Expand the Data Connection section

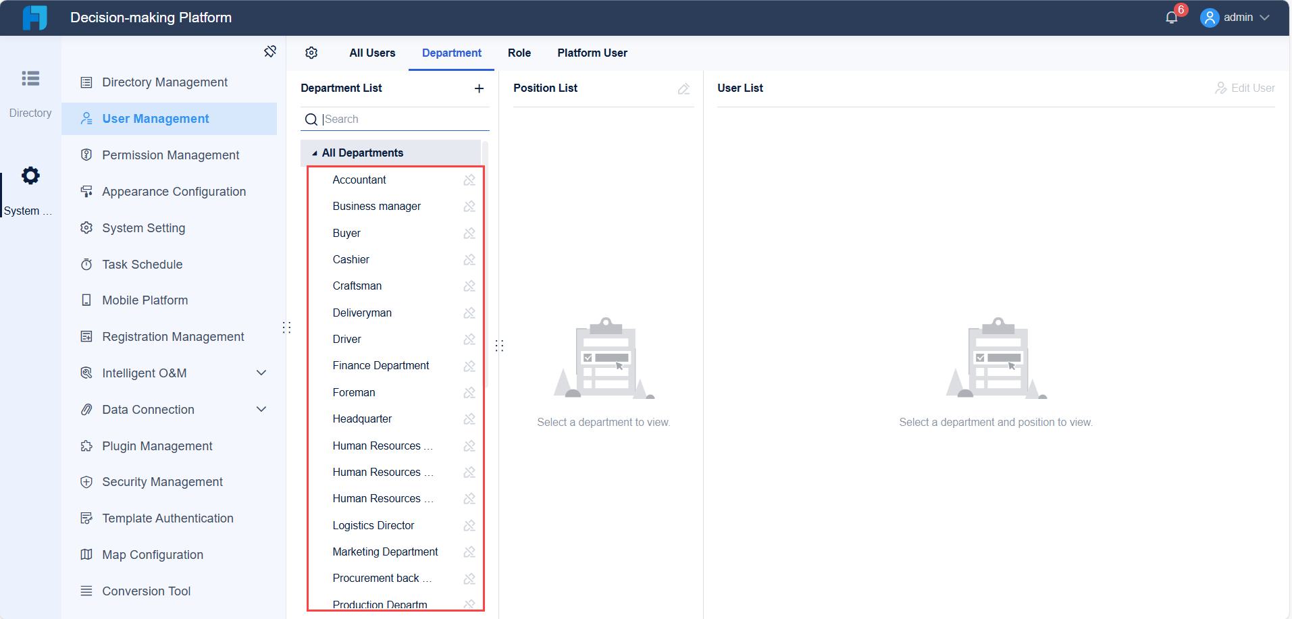click(262, 409)
